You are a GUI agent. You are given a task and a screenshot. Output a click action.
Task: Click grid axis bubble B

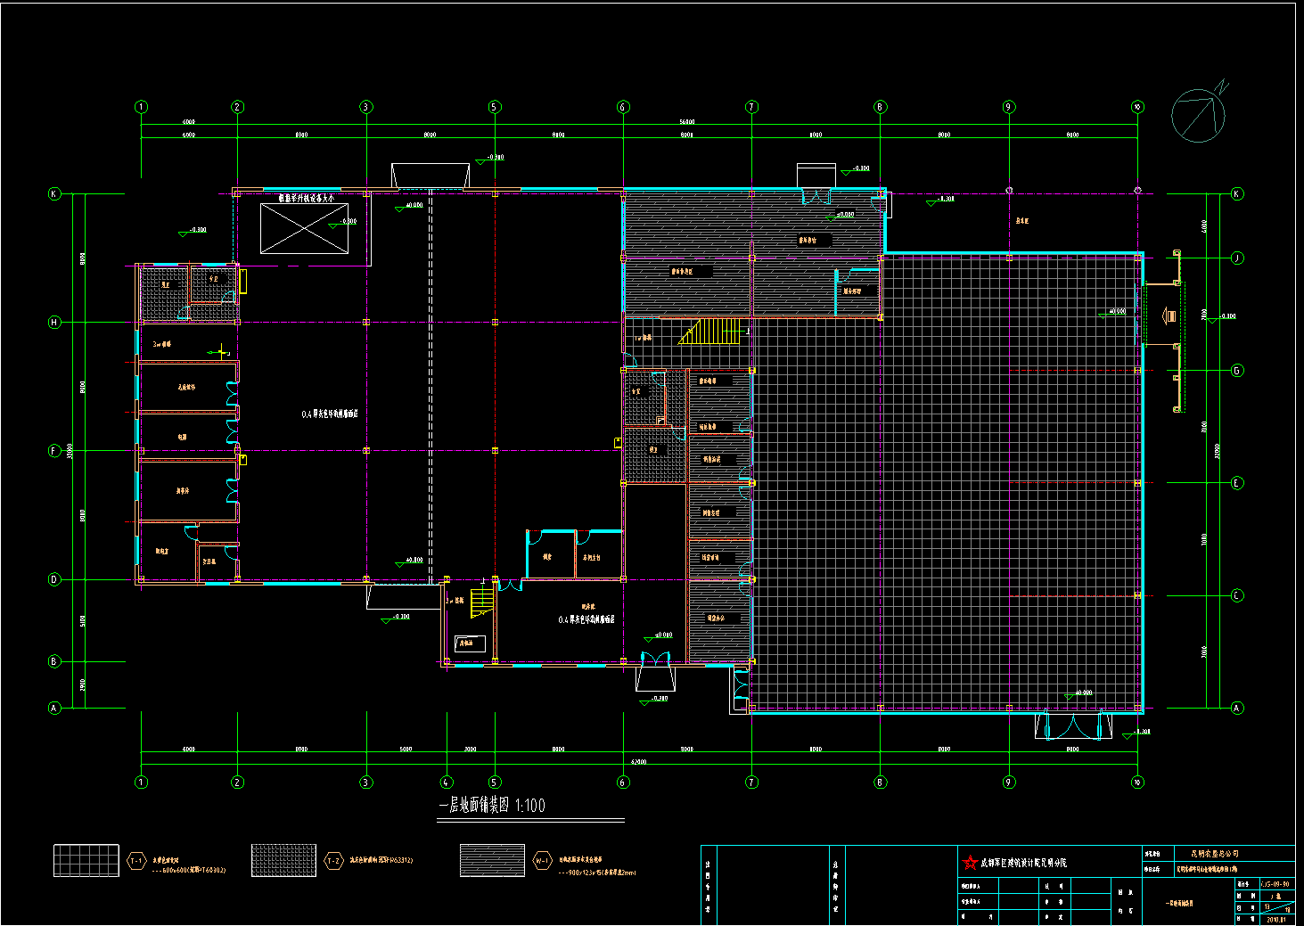coord(54,661)
